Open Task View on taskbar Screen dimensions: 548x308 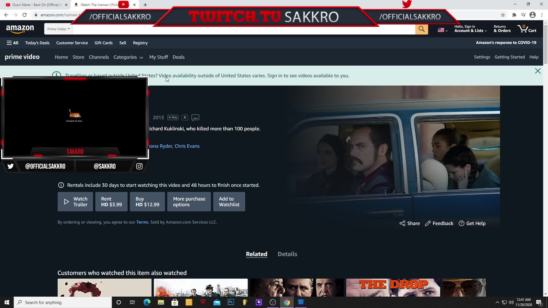132,302
